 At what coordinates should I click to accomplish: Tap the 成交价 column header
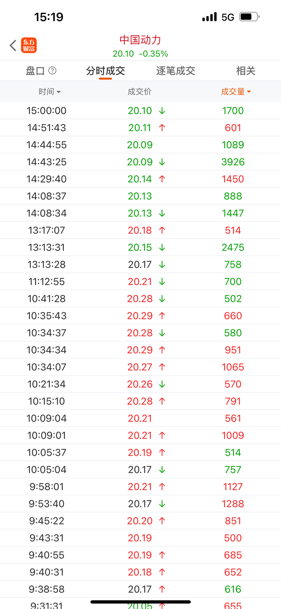(139, 92)
